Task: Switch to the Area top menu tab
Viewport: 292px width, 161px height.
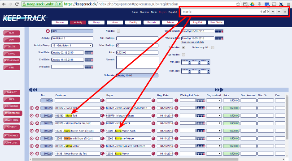Action: coord(115,22)
